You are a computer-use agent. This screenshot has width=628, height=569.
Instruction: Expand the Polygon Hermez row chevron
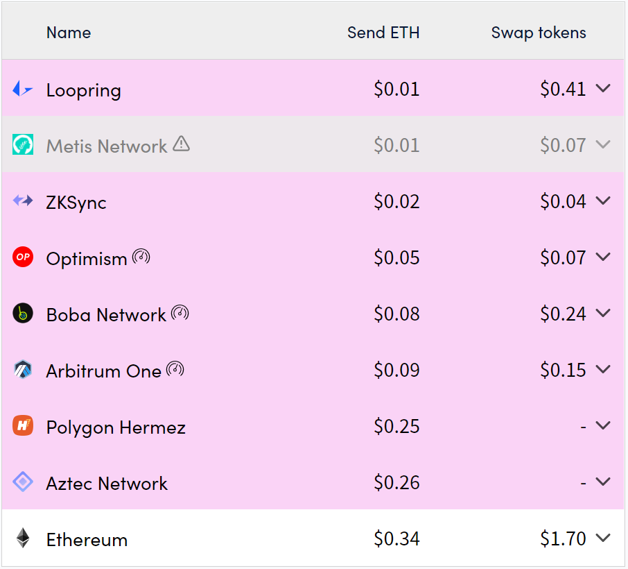[x=603, y=425]
